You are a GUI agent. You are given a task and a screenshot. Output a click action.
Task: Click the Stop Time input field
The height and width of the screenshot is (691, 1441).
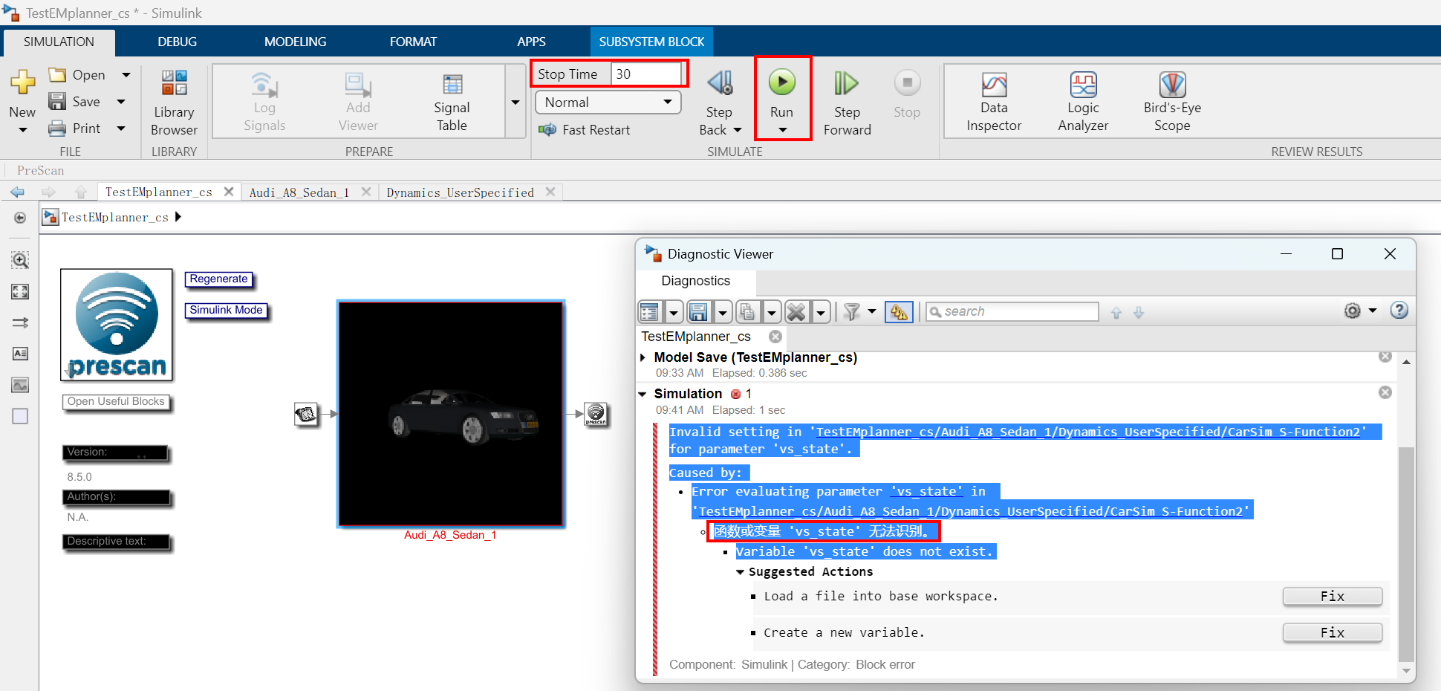tap(645, 74)
